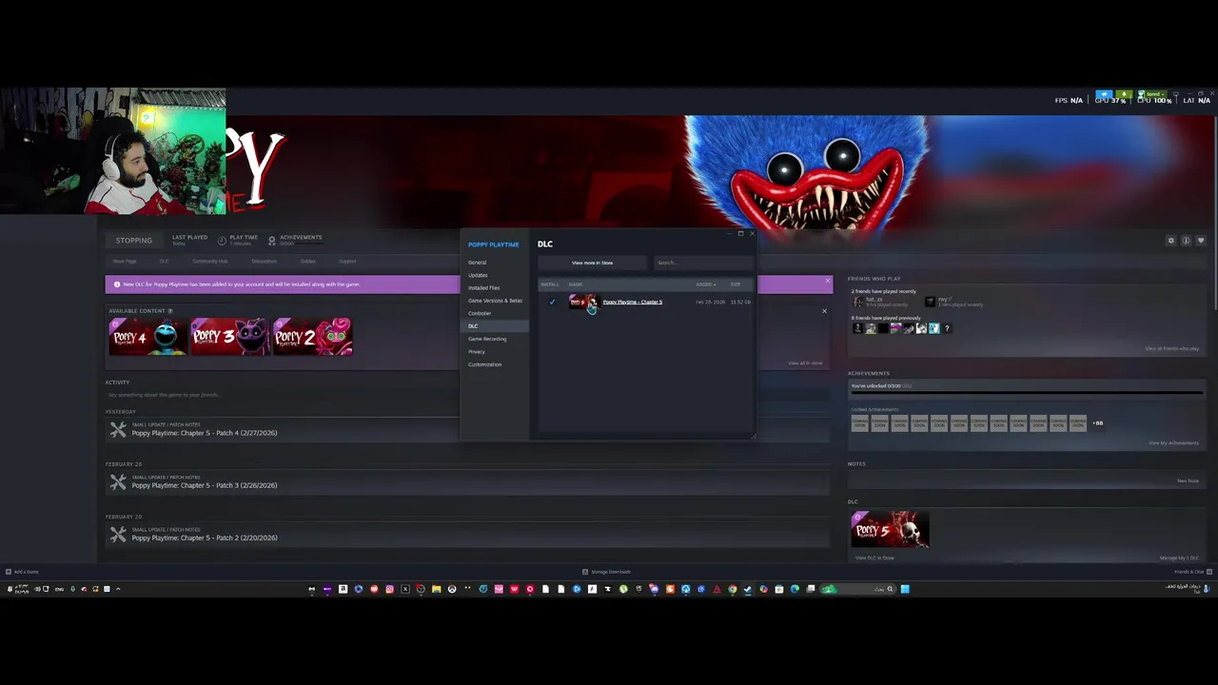Click Add a Game at bottom left

[x=21, y=572]
